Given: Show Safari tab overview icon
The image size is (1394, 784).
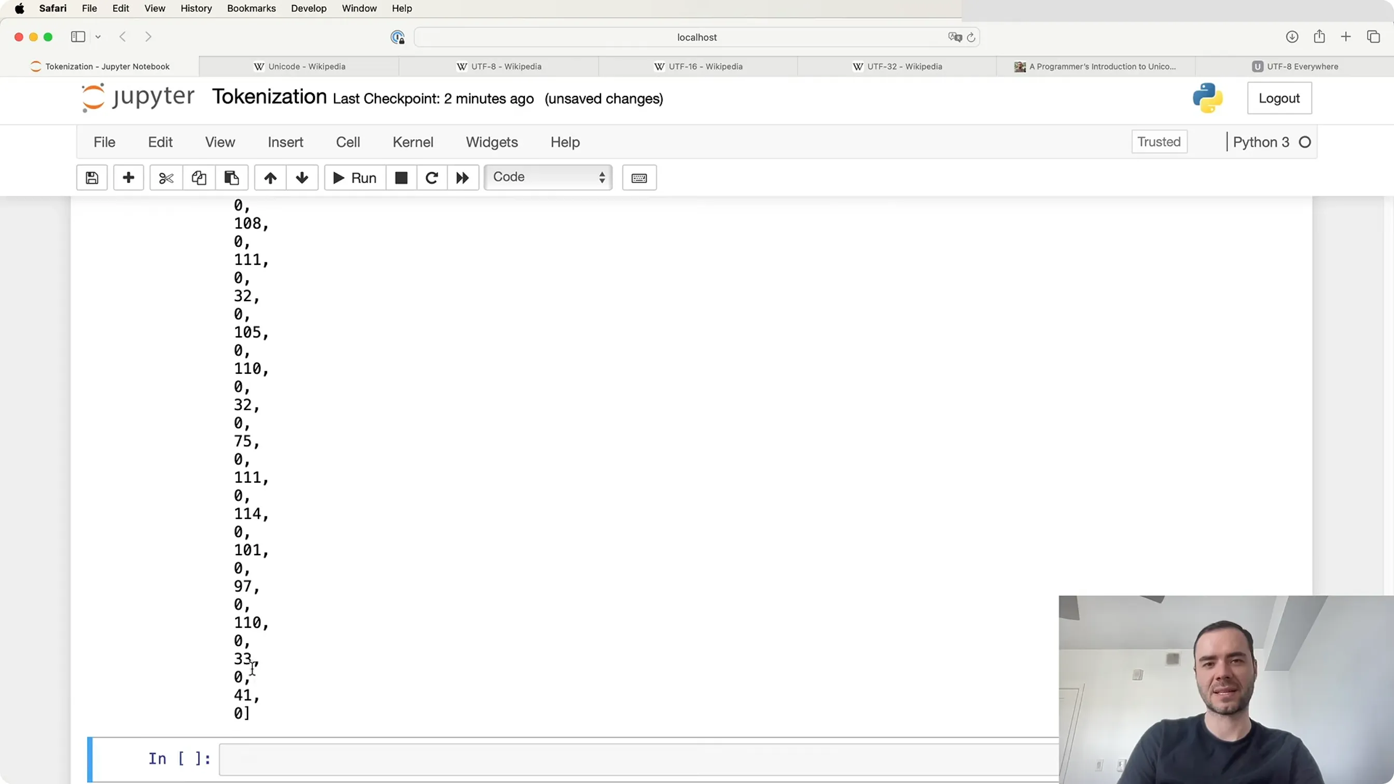Looking at the screenshot, I should [1373, 37].
